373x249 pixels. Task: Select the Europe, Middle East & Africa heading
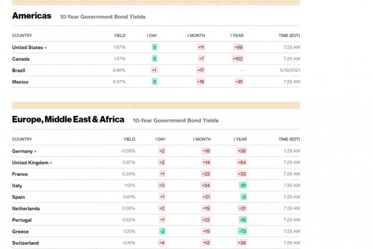pos(68,119)
